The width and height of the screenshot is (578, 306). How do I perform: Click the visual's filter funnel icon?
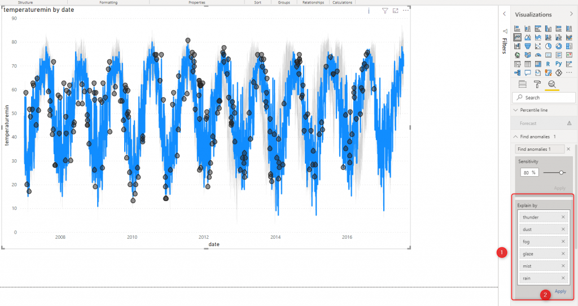pyautogui.click(x=384, y=11)
